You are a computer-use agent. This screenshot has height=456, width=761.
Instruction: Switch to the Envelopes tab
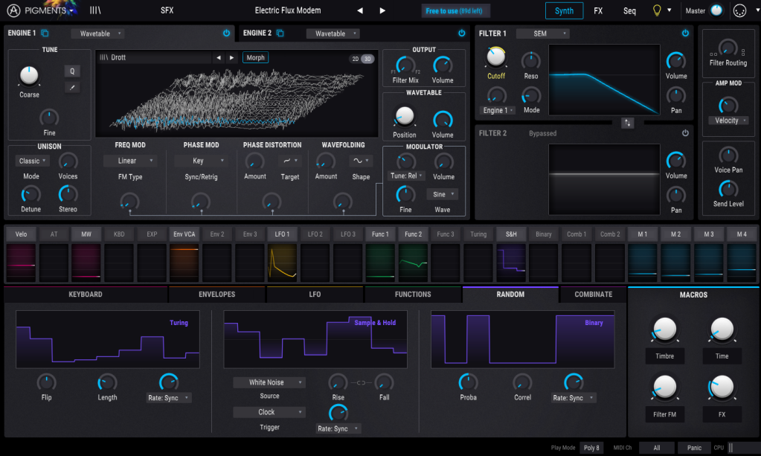(x=216, y=295)
